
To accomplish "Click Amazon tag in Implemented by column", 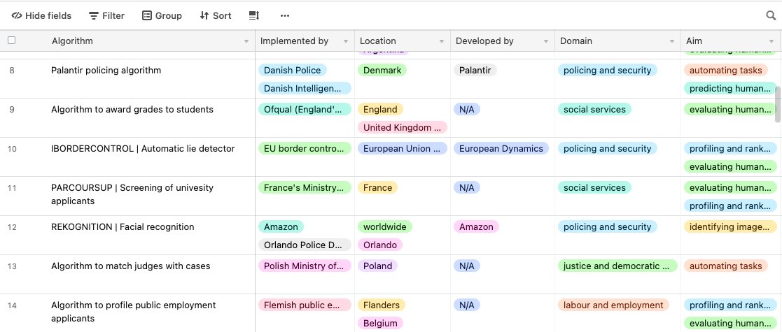I will (281, 227).
